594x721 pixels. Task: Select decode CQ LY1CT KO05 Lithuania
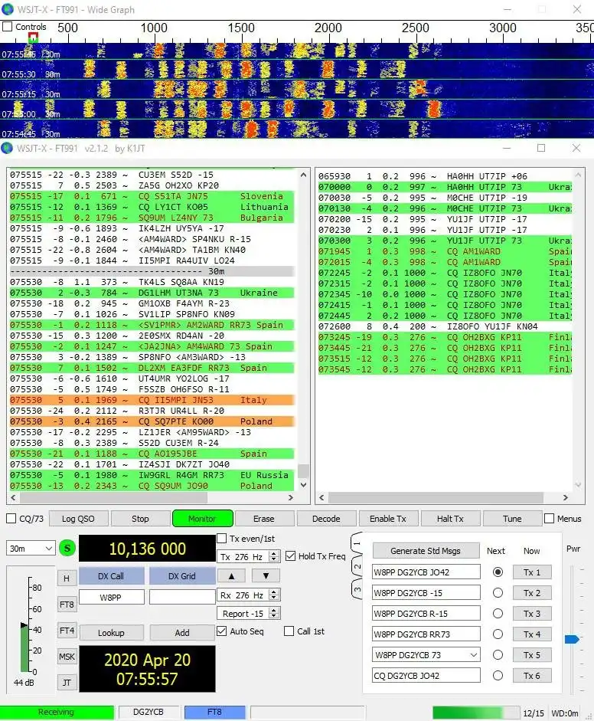(x=152, y=207)
